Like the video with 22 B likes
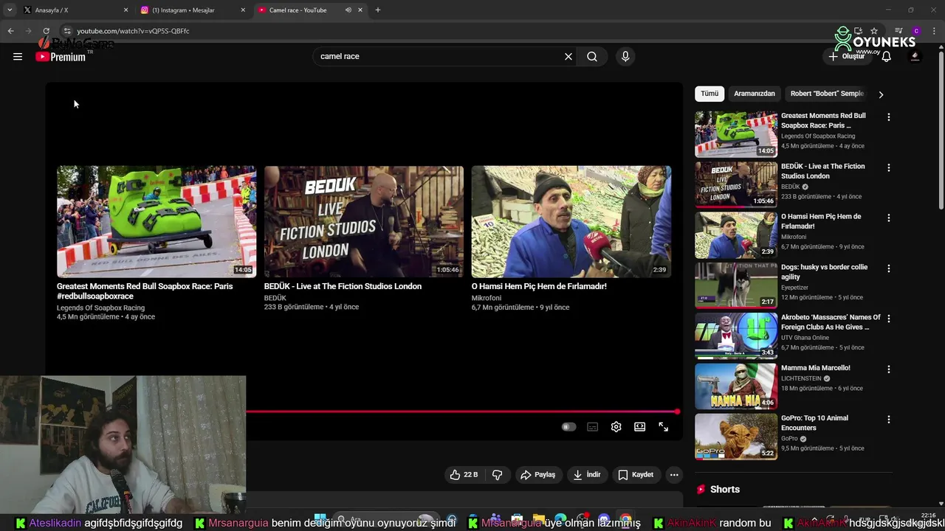945x531 pixels. tap(464, 475)
